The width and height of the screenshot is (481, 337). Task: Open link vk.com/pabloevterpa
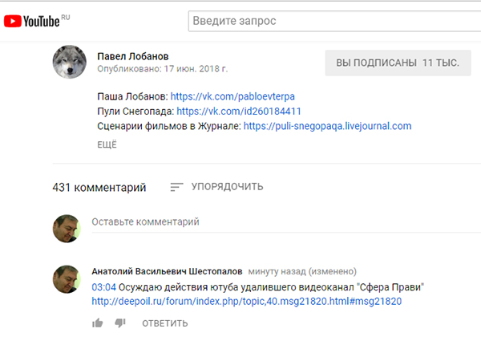(232, 96)
